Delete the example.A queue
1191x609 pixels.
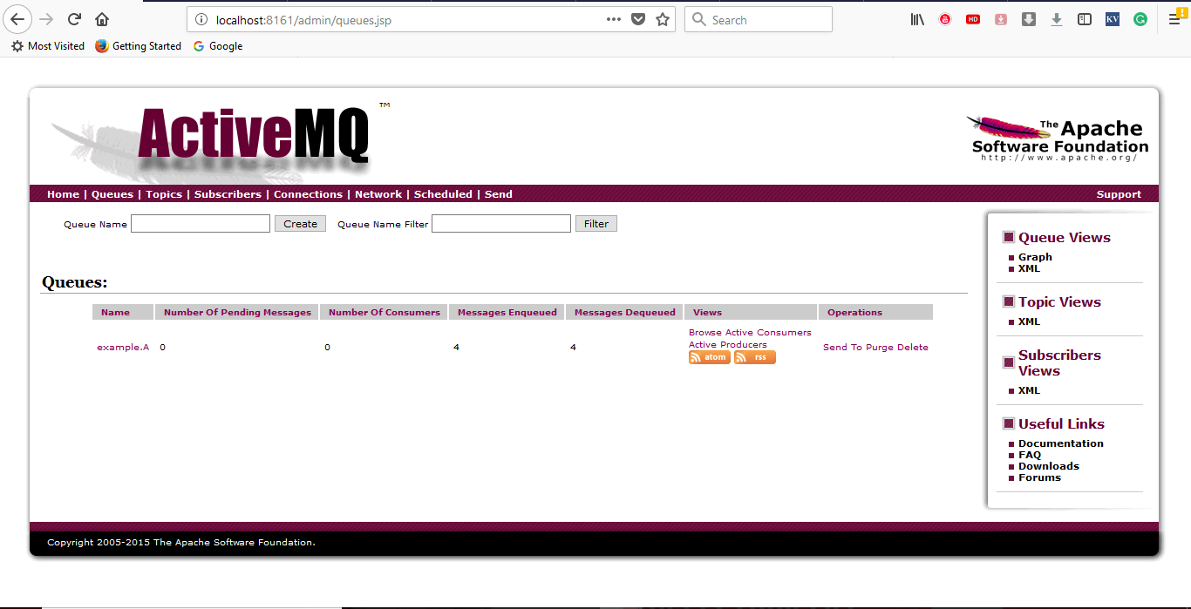(x=913, y=347)
